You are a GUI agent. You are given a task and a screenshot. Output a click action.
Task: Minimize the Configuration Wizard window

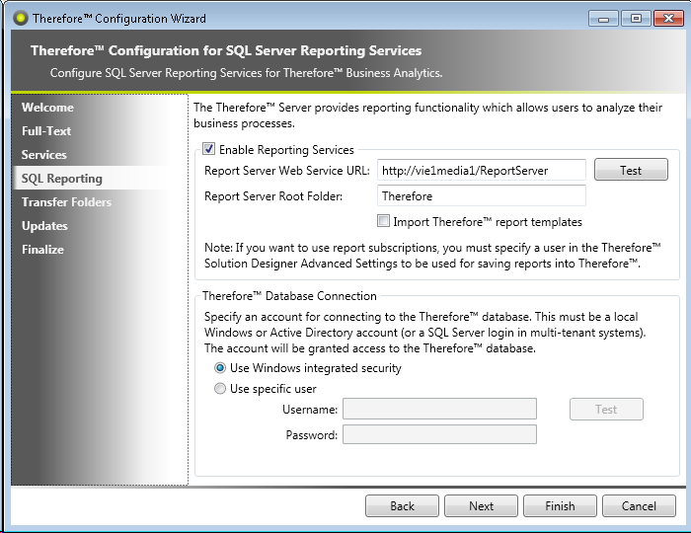[x=603, y=19]
